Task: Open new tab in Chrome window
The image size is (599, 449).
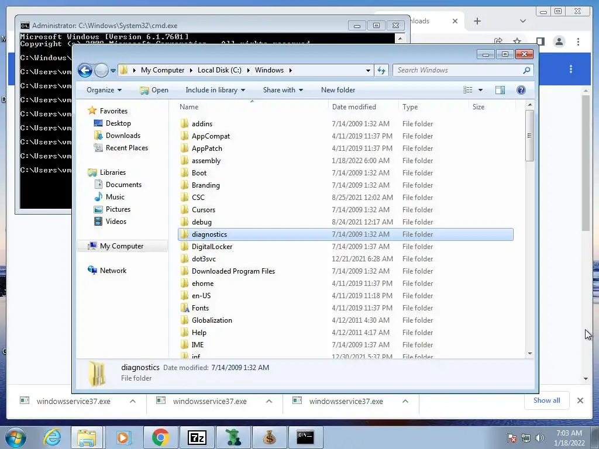Action: coord(477,21)
